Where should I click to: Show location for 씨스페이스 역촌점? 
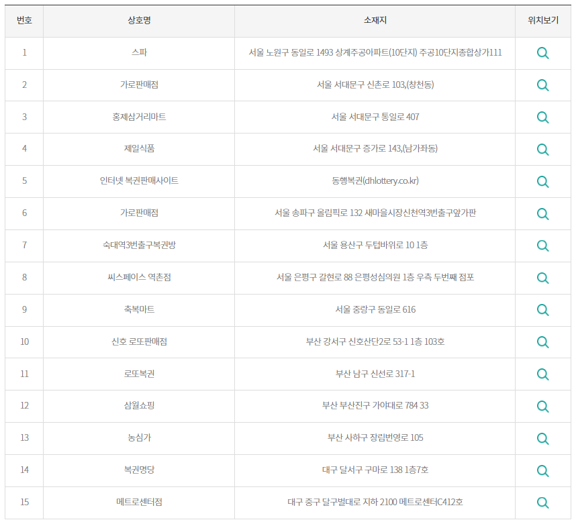[x=542, y=278]
